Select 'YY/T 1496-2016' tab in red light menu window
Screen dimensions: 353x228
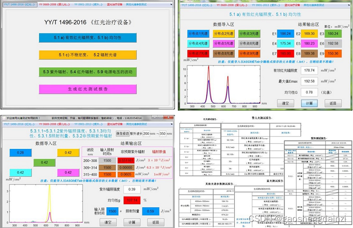pos(20,5)
